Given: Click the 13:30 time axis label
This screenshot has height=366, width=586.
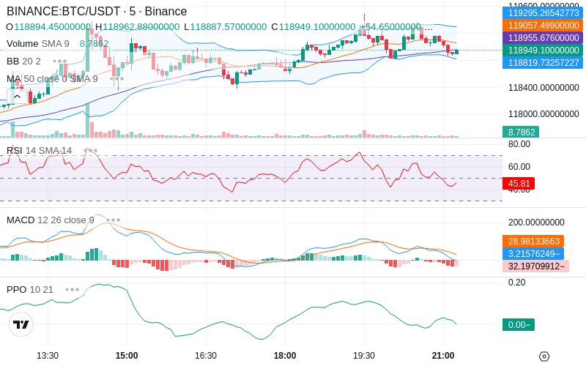Looking at the screenshot, I should click(x=48, y=356).
